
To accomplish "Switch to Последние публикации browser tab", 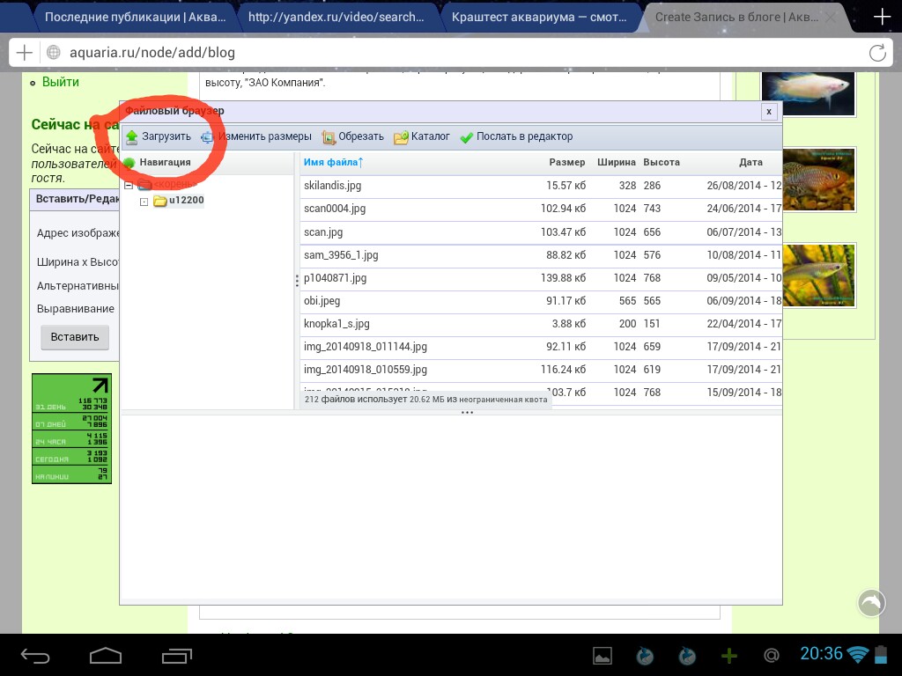I will 135,18.
